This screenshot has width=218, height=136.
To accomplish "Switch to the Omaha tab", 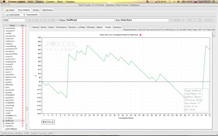I will pos(36,10).
